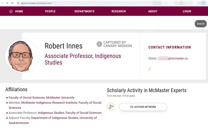This screenshot has width=208, height=128.
Task: Click the browser back arrow
Action: [x=2, y=3]
